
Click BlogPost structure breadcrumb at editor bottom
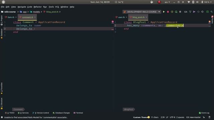coord(129,109)
